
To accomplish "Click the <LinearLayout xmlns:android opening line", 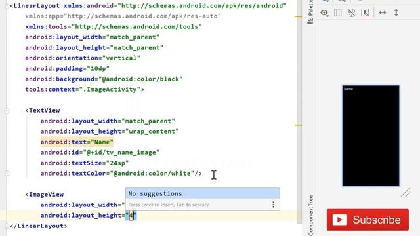I will tap(148, 6).
